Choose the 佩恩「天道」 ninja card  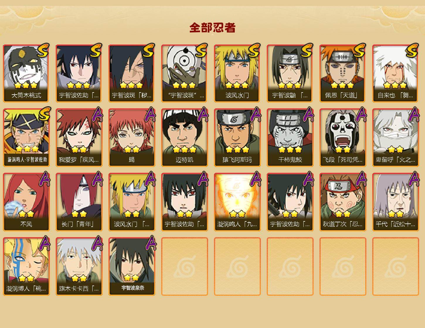343,73
